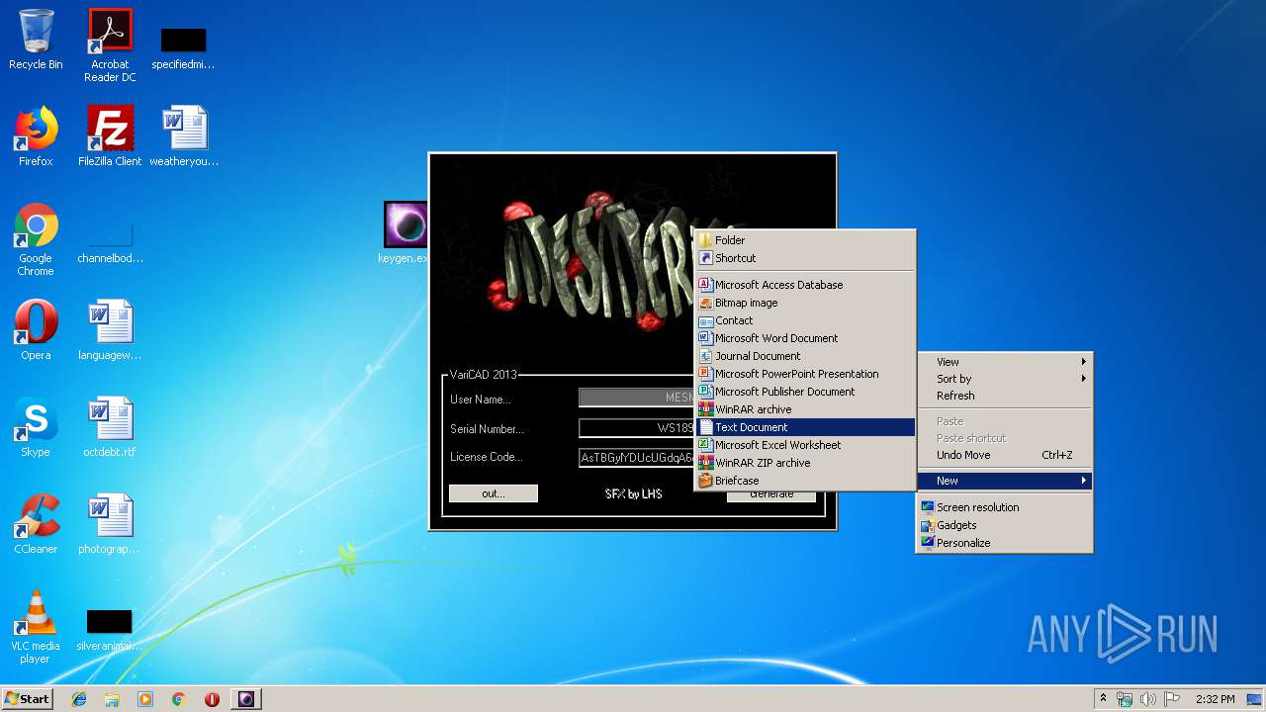1266x712 pixels.
Task: Open Windows Media Player taskbar icon
Action: pos(145,699)
